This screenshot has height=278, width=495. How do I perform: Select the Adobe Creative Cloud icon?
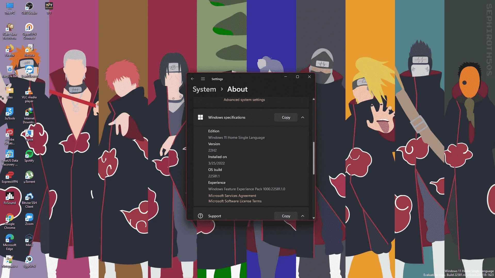pyautogui.click(x=10, y=137)
